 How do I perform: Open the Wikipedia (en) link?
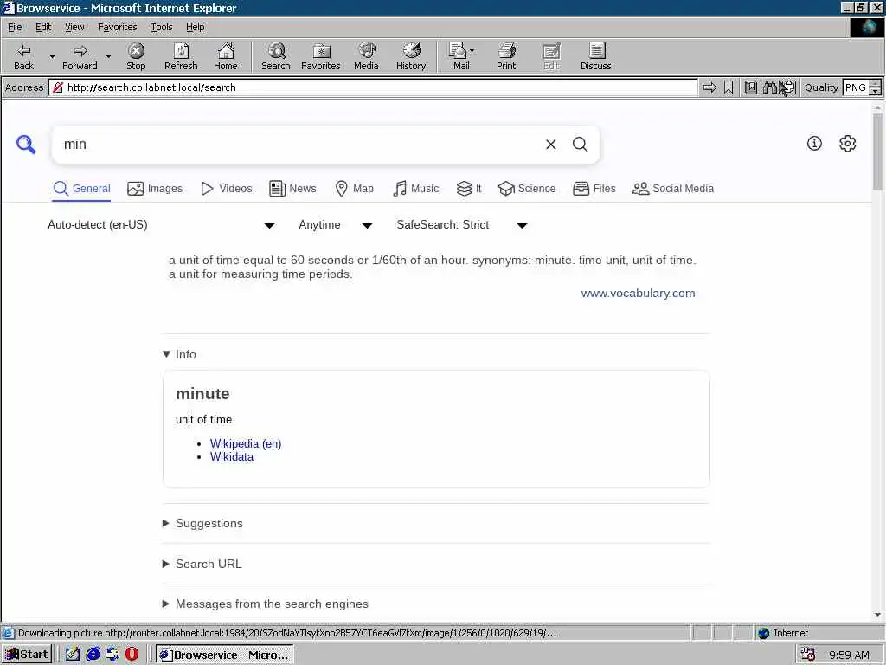click(246, 444)
